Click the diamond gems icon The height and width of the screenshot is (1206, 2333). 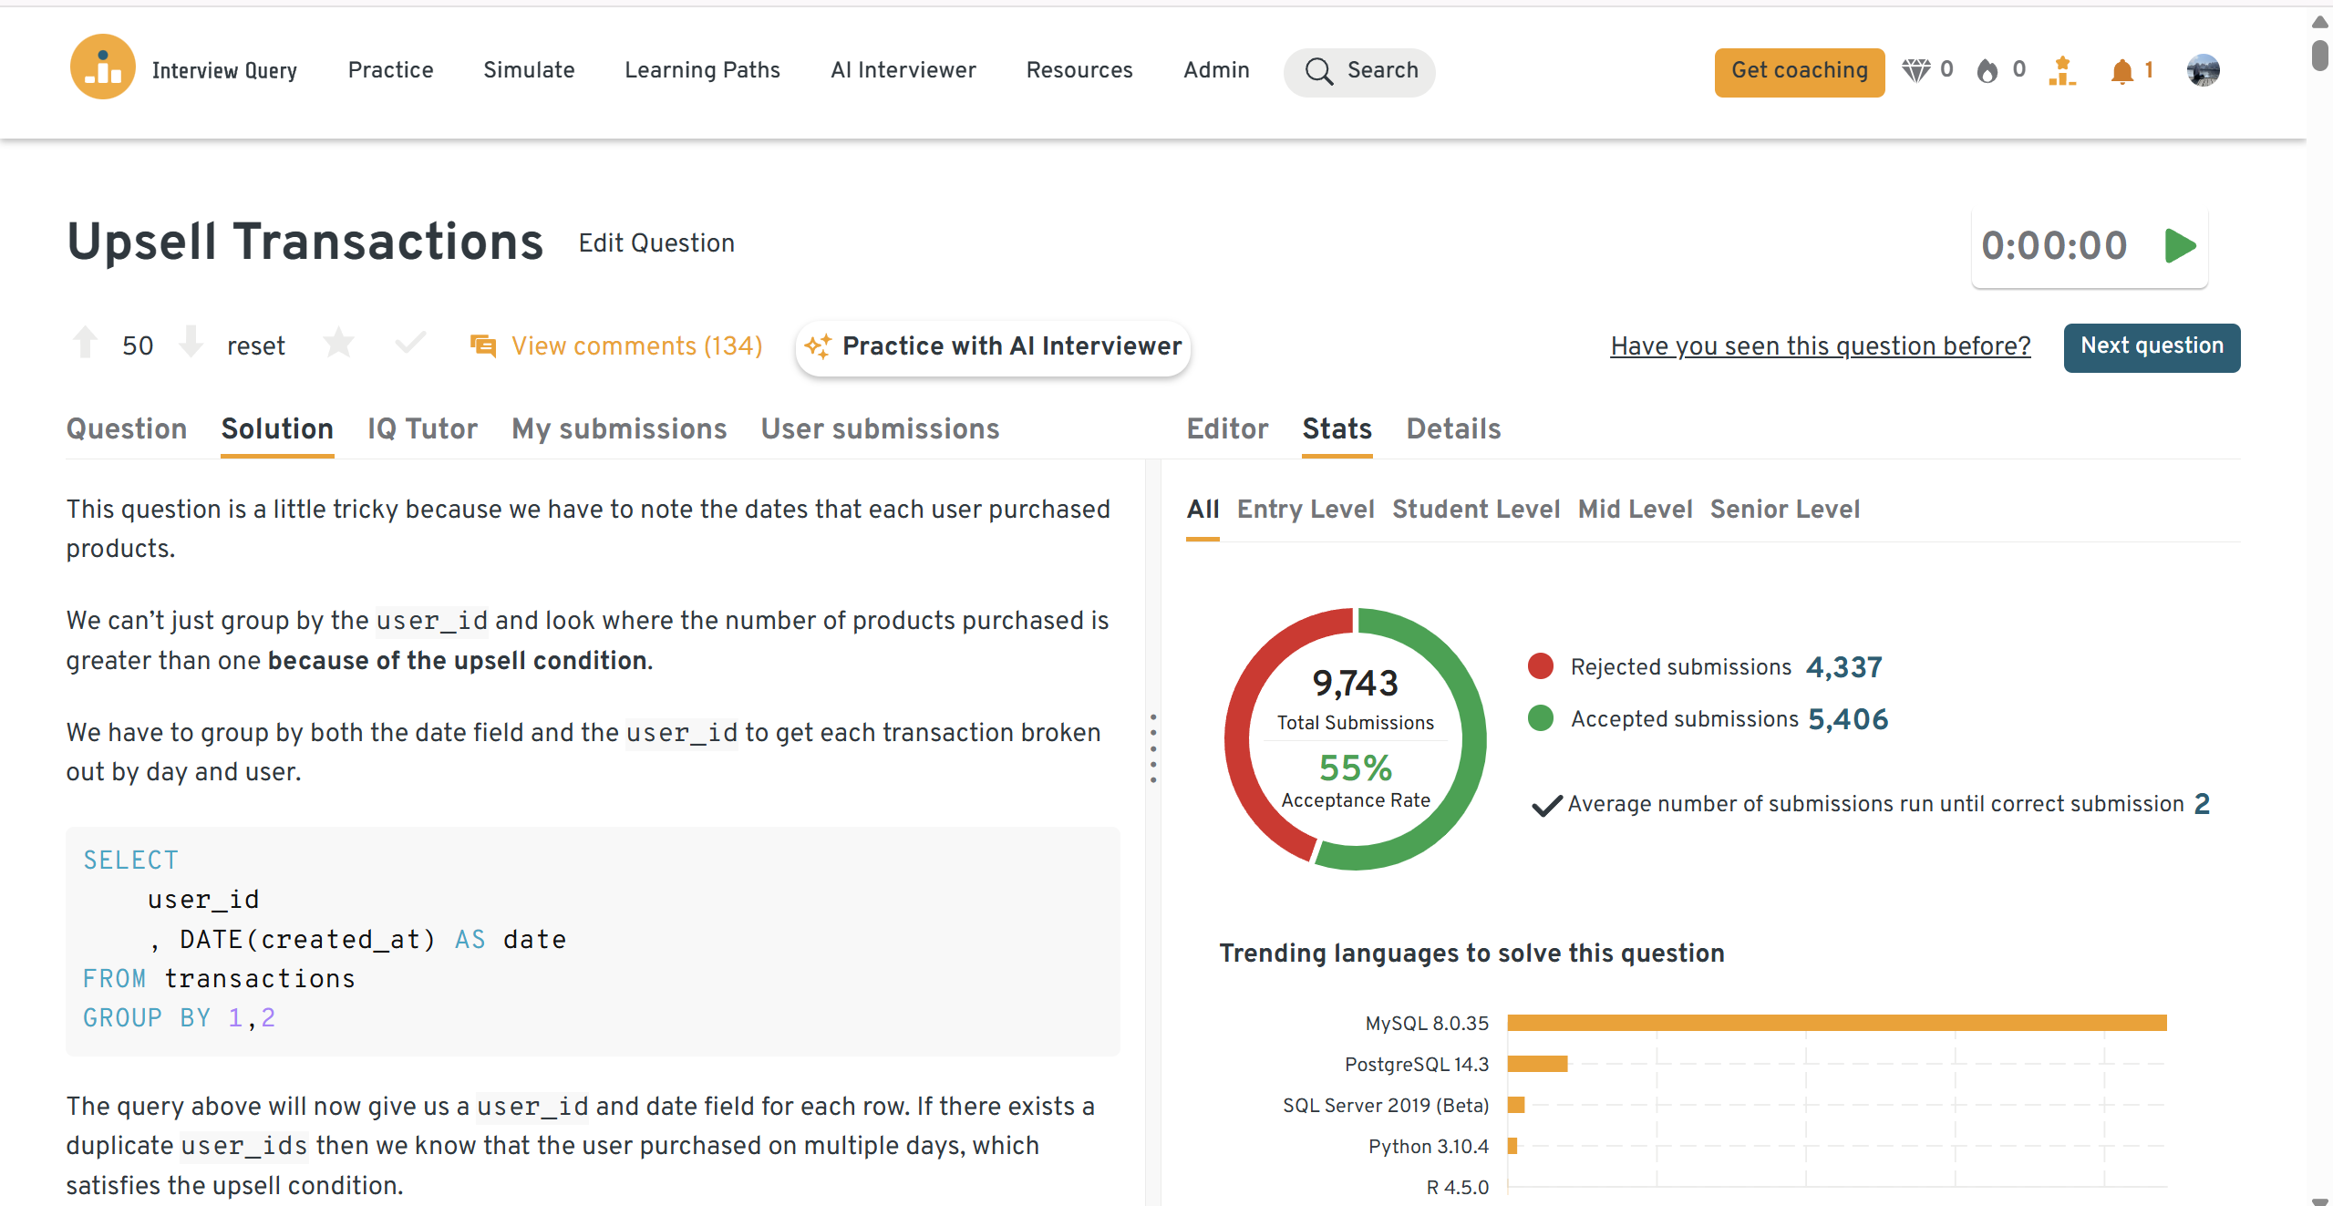[x=1915, y=70]
